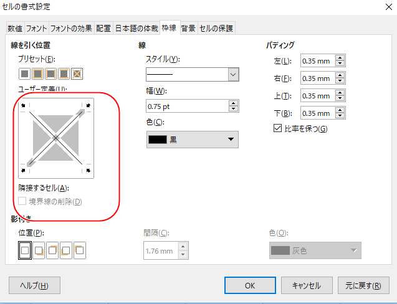Select the no-borders preset icon
Screen dimensions: 397x304
[x=24, y=74]
